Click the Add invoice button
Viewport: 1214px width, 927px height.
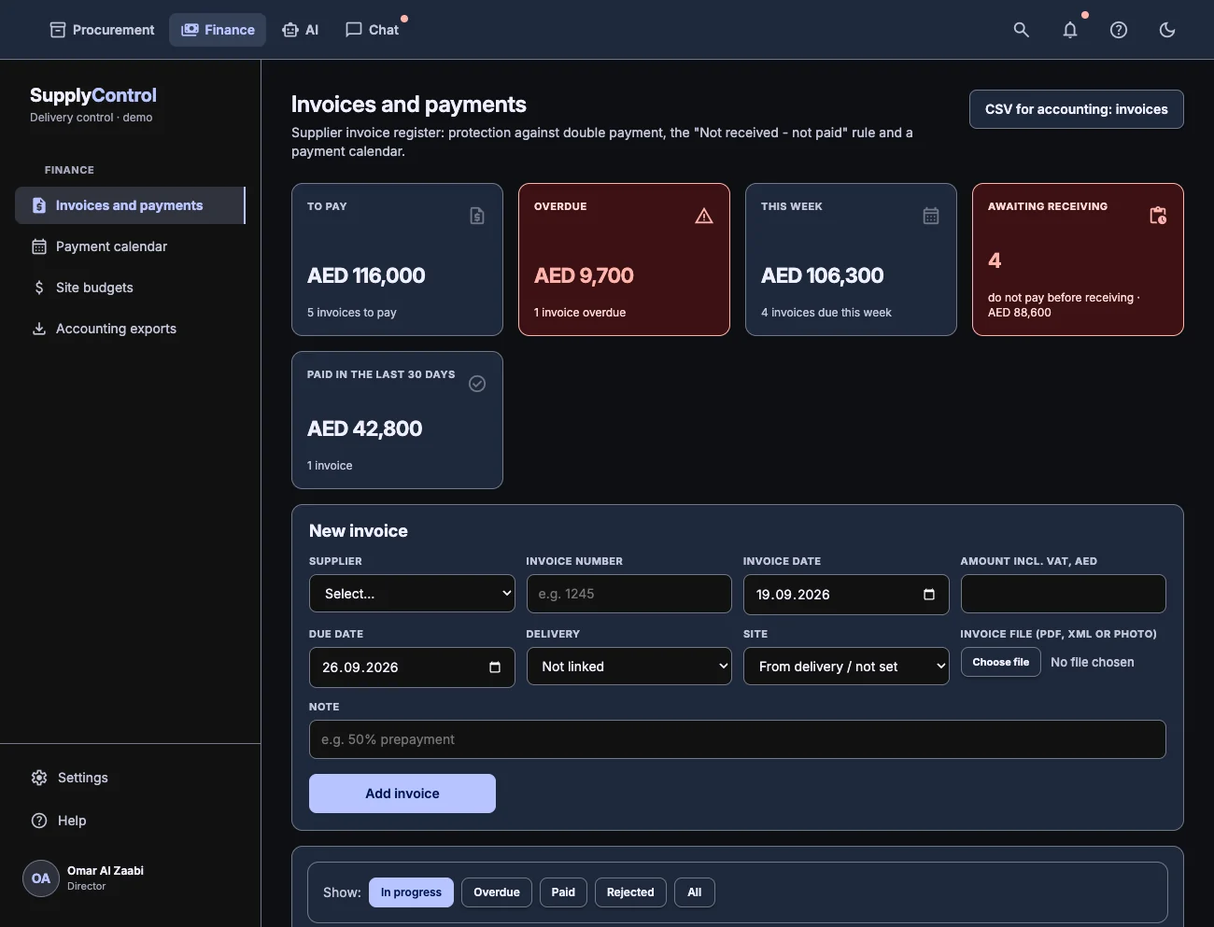click(402, 794)
